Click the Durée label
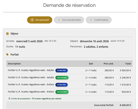The height and width of the screenshot is (109, 138). pyautogui.click(x=10, y=46)
